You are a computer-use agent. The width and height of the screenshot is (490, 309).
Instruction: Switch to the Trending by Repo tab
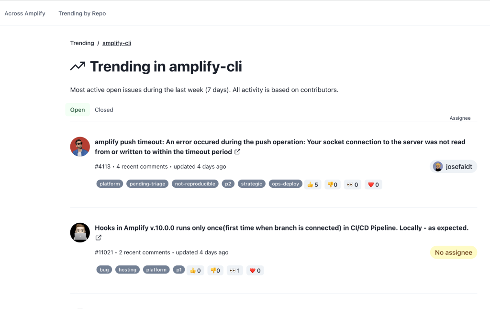[x=82, y=13]
